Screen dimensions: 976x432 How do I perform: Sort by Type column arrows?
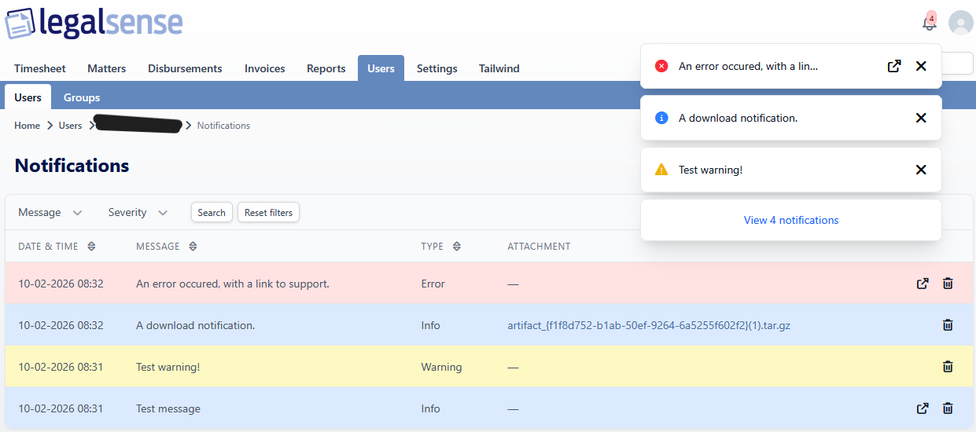(x=456, y=247)
